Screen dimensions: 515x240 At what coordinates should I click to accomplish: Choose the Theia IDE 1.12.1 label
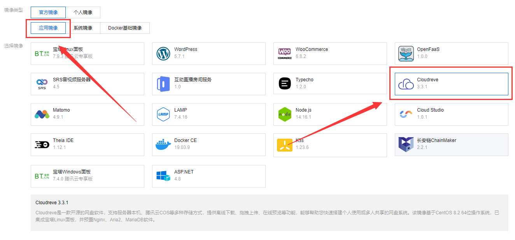(x=63, y=144)
